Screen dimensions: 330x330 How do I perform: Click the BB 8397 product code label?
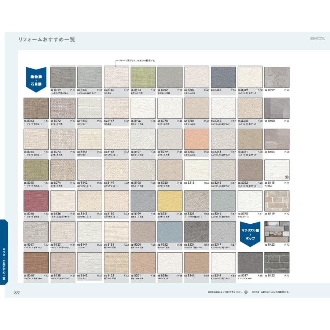coord(244,275)
